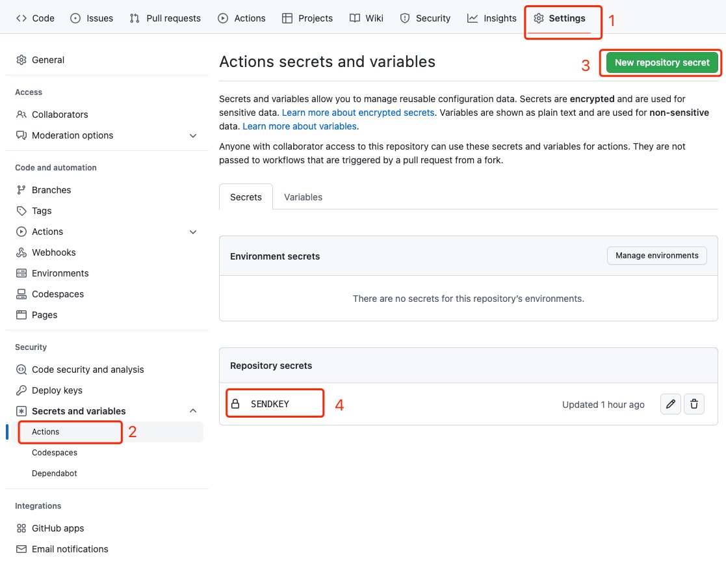Expand the Actions section chevron in sidebar
This screenshot has height=564, width=726.
click(x=193, y=232)
